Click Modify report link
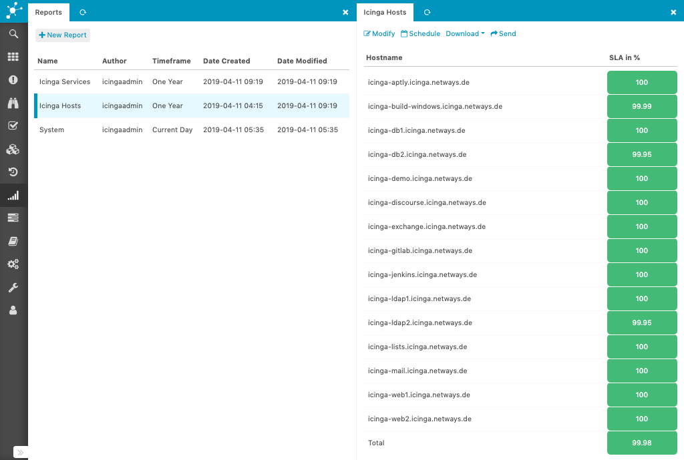The height and width of the screenshot is (460, 684). (x=379, y=33)
